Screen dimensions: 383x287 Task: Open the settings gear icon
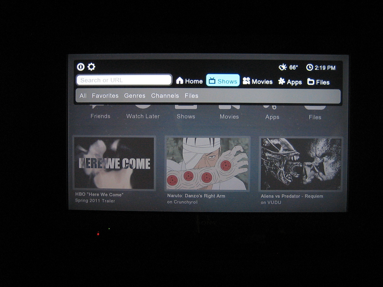[91, 67]
